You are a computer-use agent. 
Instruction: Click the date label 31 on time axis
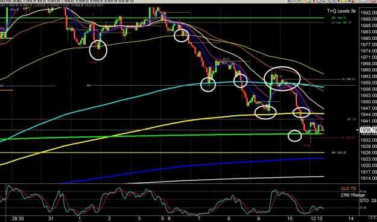pyautogui.click(x=51, y=218)
